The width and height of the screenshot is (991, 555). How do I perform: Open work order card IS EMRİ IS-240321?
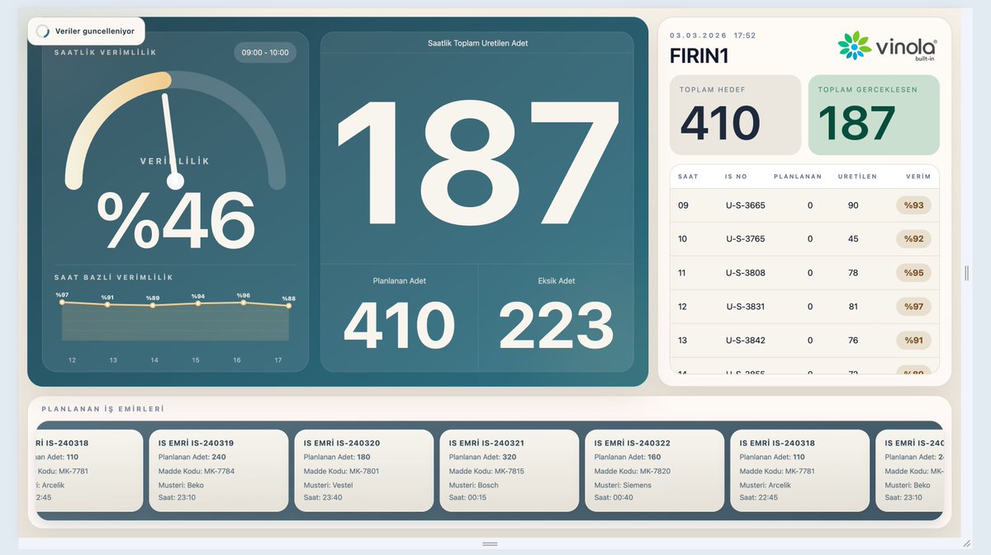(x=510, y=470)
